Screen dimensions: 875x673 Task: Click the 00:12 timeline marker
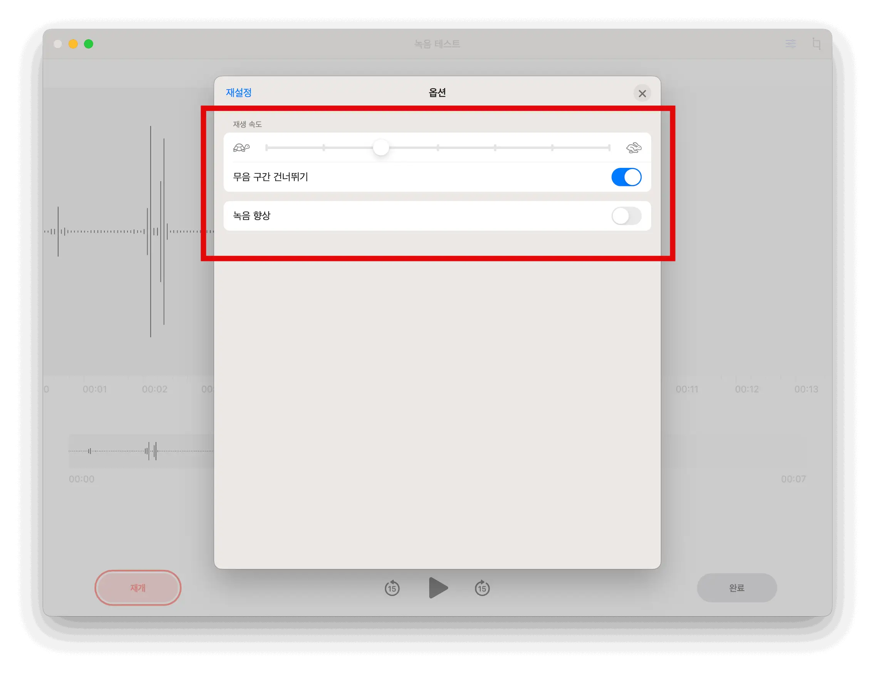[x=746, y=389]
